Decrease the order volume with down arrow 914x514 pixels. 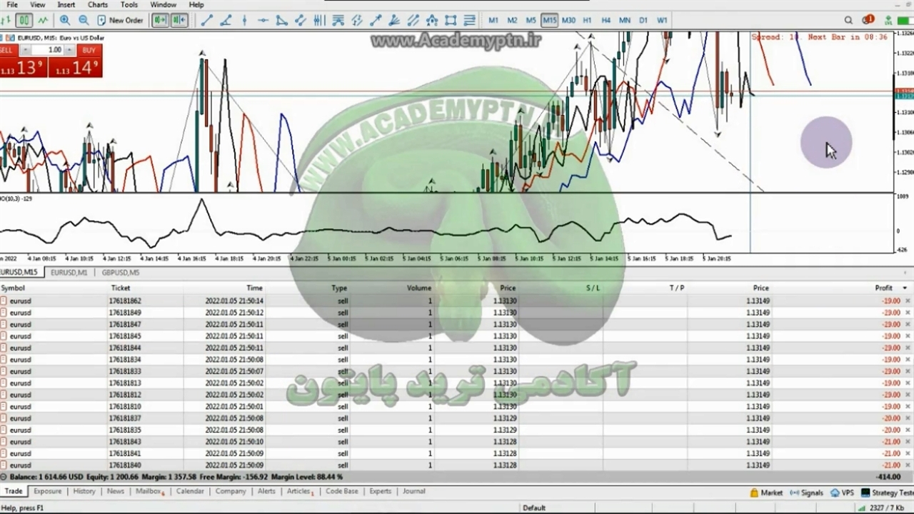pos(26,50)
